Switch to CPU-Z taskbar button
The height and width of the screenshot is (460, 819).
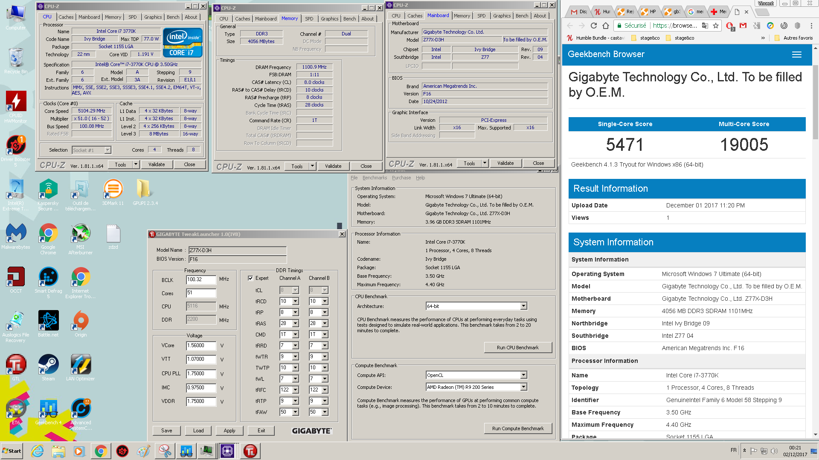pyautogui.click(x=227, y=451)
